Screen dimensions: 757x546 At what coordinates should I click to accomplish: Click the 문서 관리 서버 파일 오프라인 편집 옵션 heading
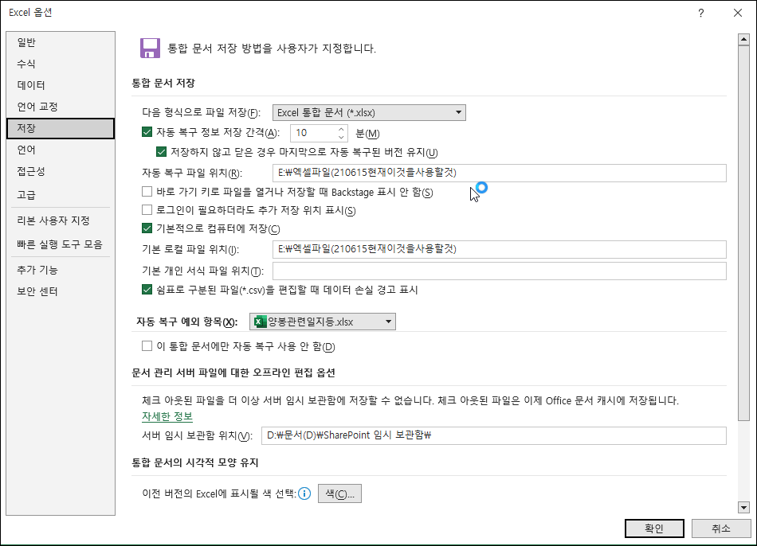coord(233,372)
